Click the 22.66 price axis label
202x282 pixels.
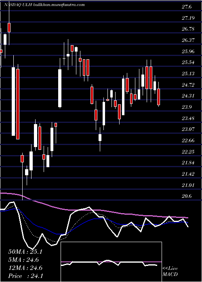(188, 141)
